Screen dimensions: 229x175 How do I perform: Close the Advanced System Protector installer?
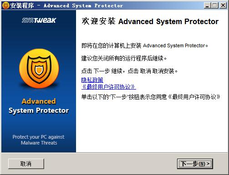(223, 5)
